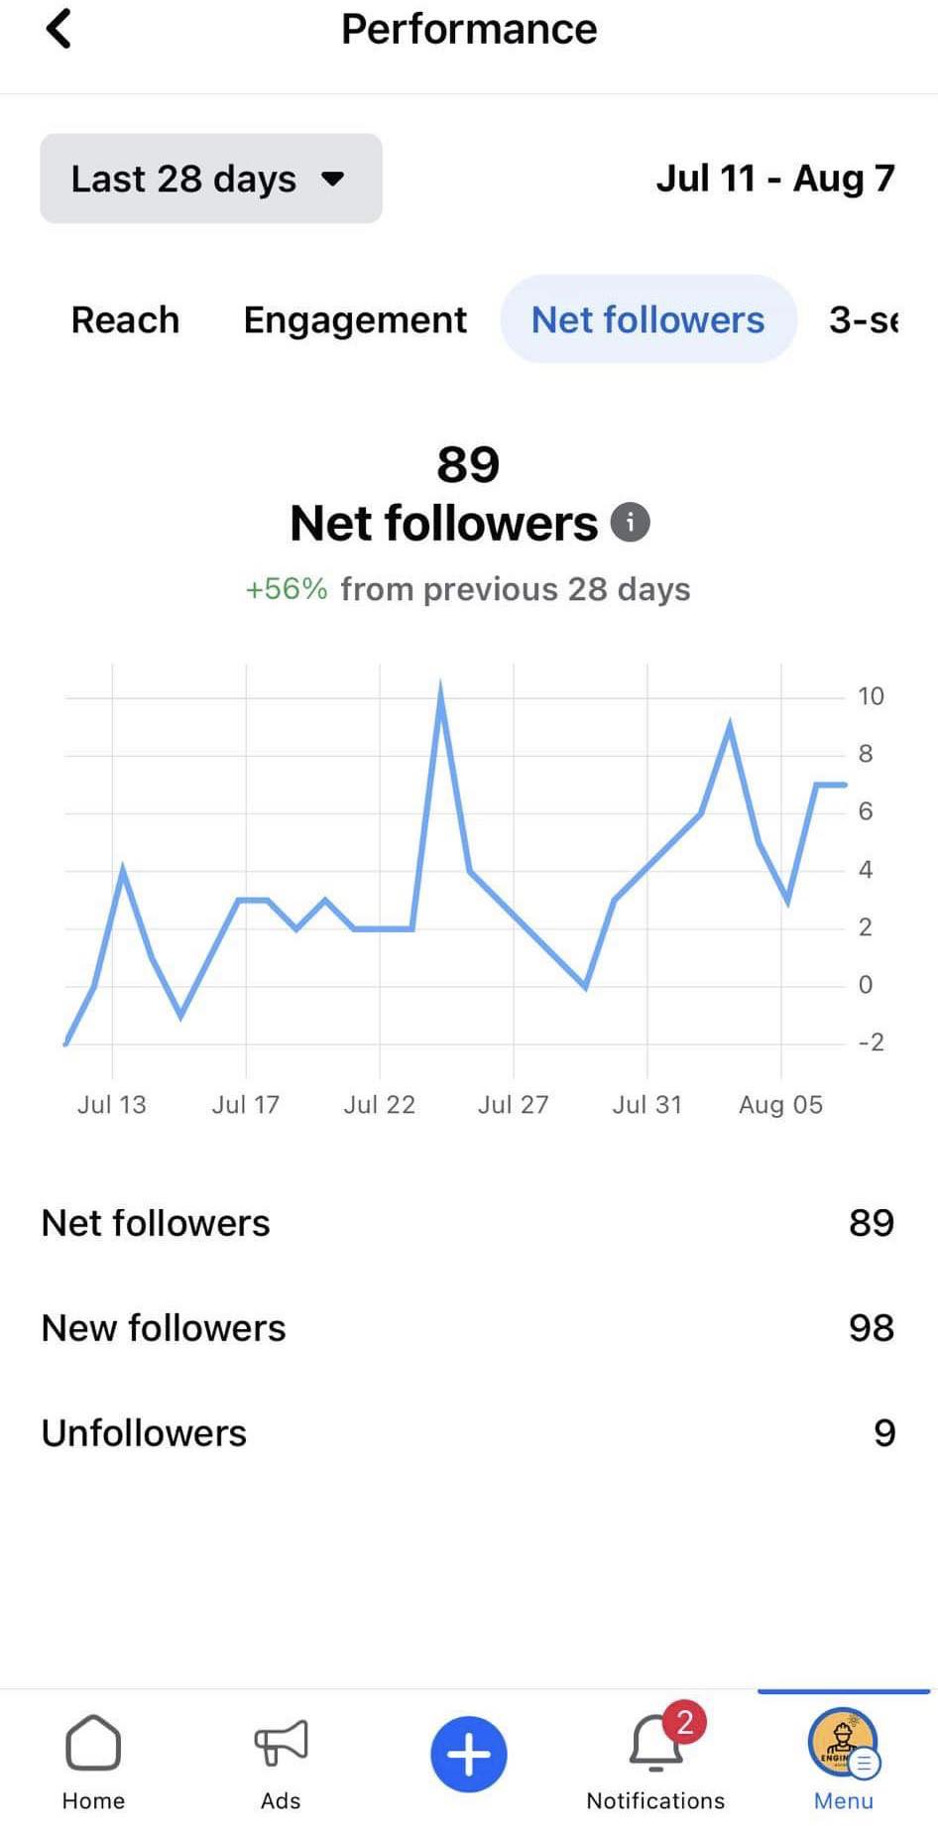Tap the Jul 11 - Aug 7 date range
This screenshot has width=938, height=1840.
tap(775, 179)
